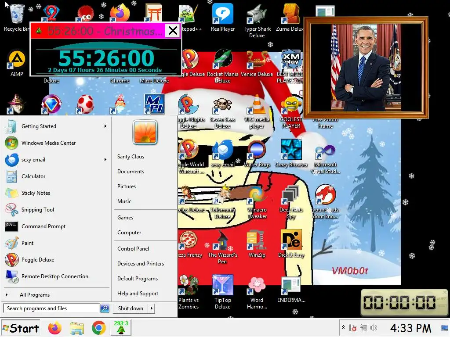Open Command Prompt from Start menu

(56, 226)
